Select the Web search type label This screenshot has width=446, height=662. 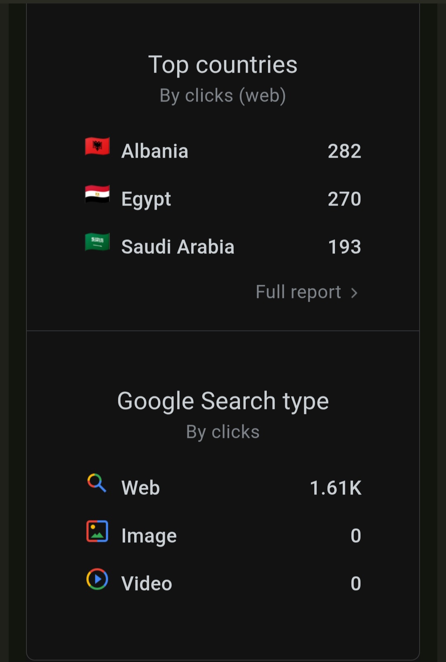[x=141, y=488]
